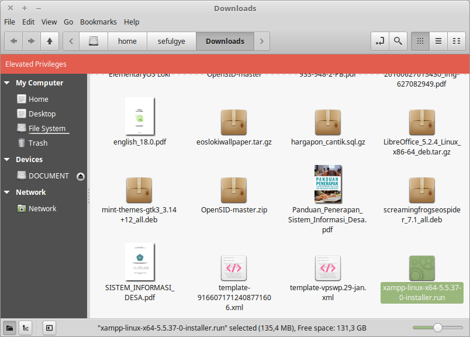Screen dimensions: 470x337
Task: Open the search magnifier tool
Action: pos(398,41)
